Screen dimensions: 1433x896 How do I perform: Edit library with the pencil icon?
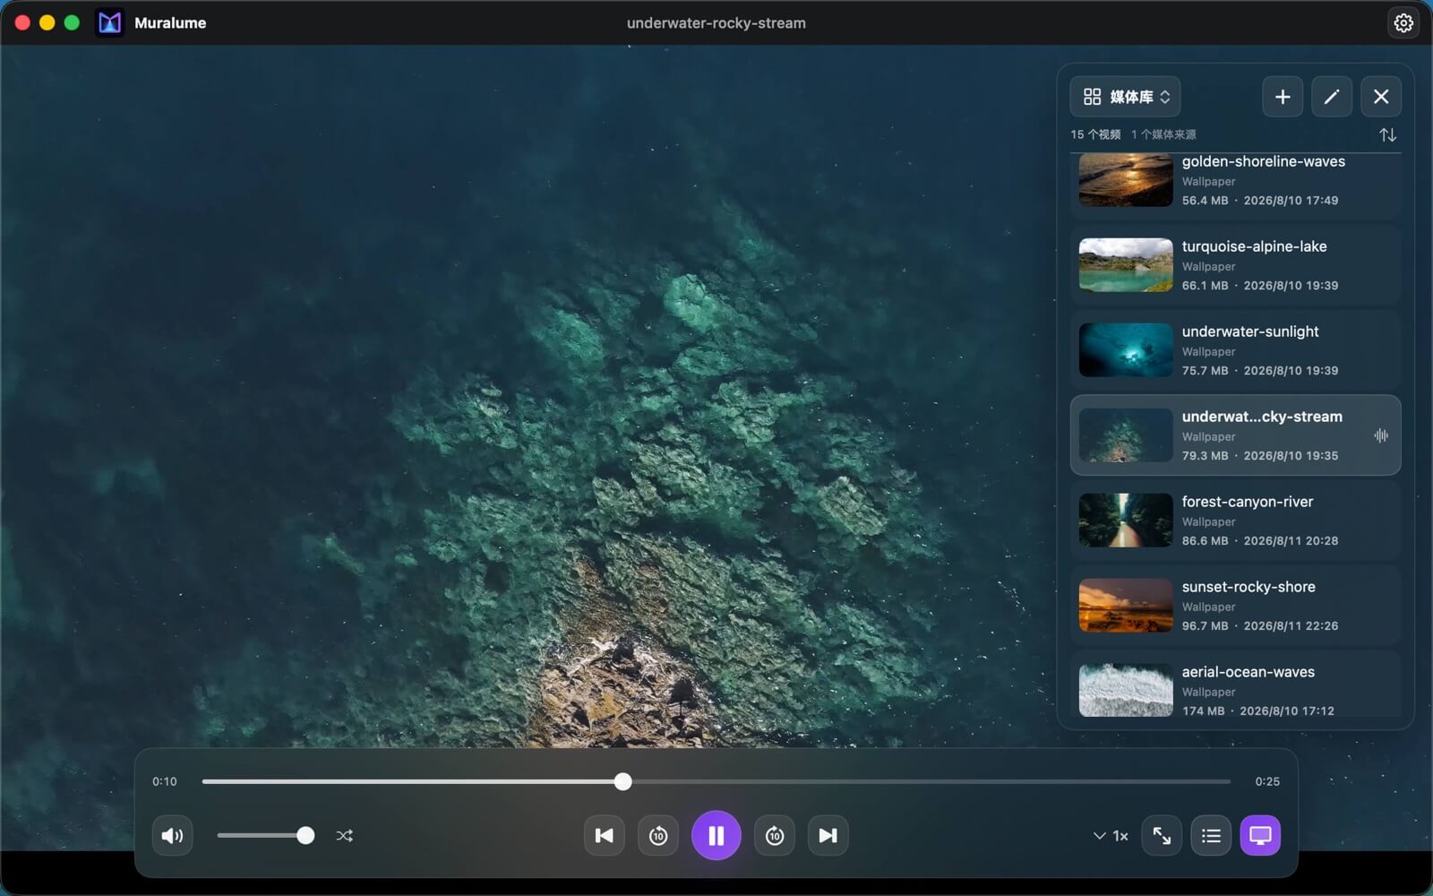click(1332, 97)
